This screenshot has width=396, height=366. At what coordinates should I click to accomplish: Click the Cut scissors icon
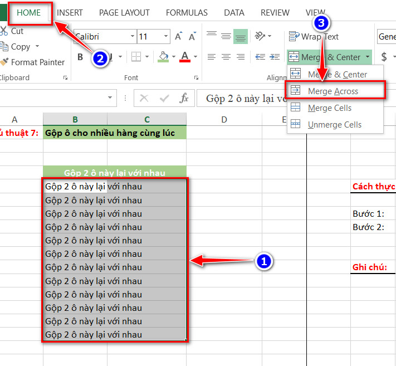(3, 31)
